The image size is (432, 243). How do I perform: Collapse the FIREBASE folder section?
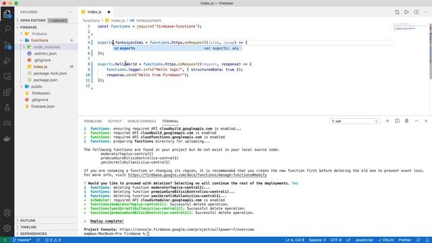(x=47, y=27)
